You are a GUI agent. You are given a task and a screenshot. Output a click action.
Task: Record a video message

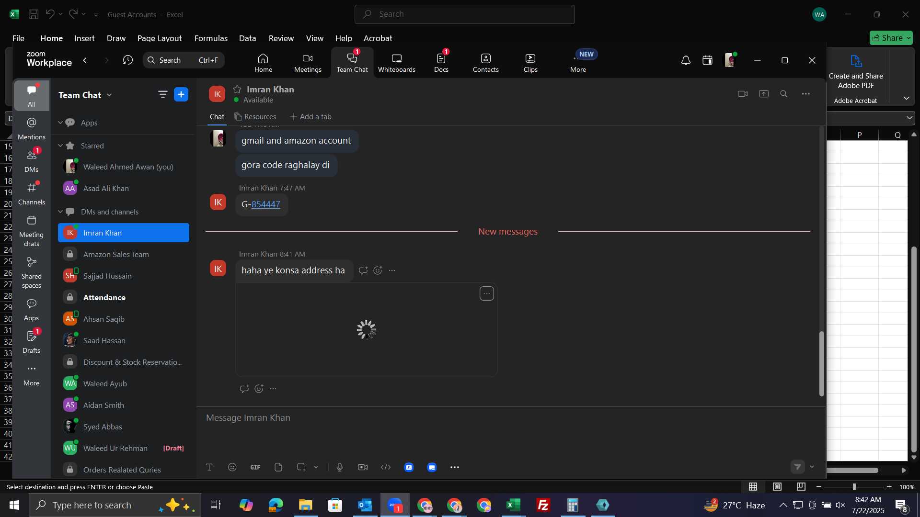(x=363, y=467)
